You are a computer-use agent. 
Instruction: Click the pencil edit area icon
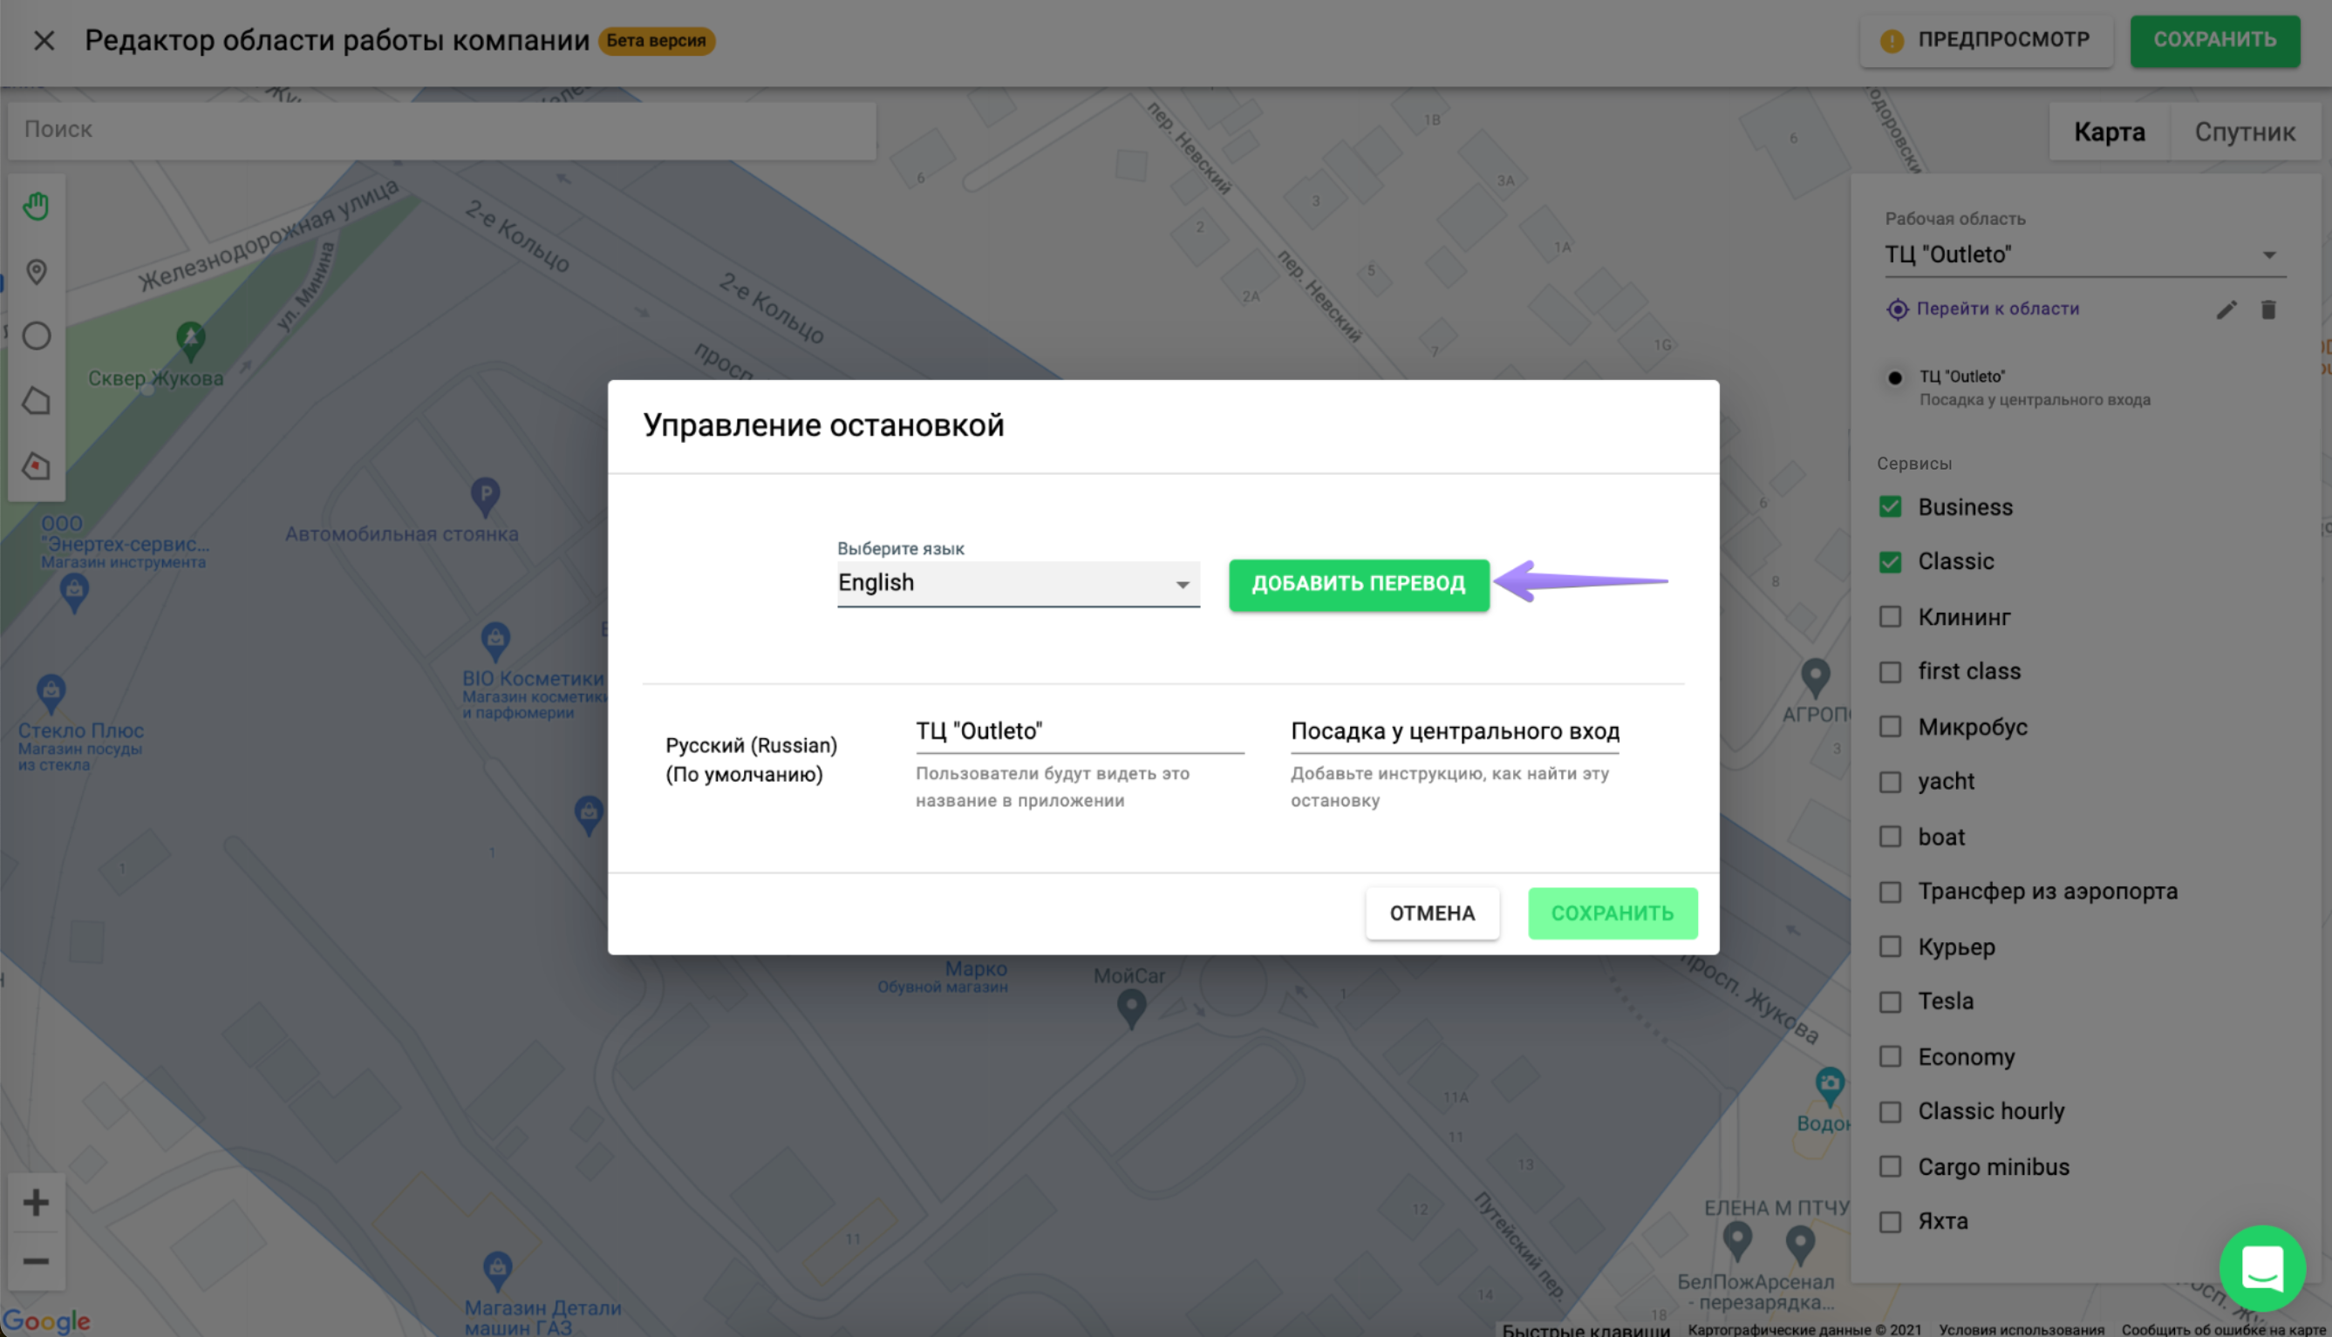(x=2226, y=309)
